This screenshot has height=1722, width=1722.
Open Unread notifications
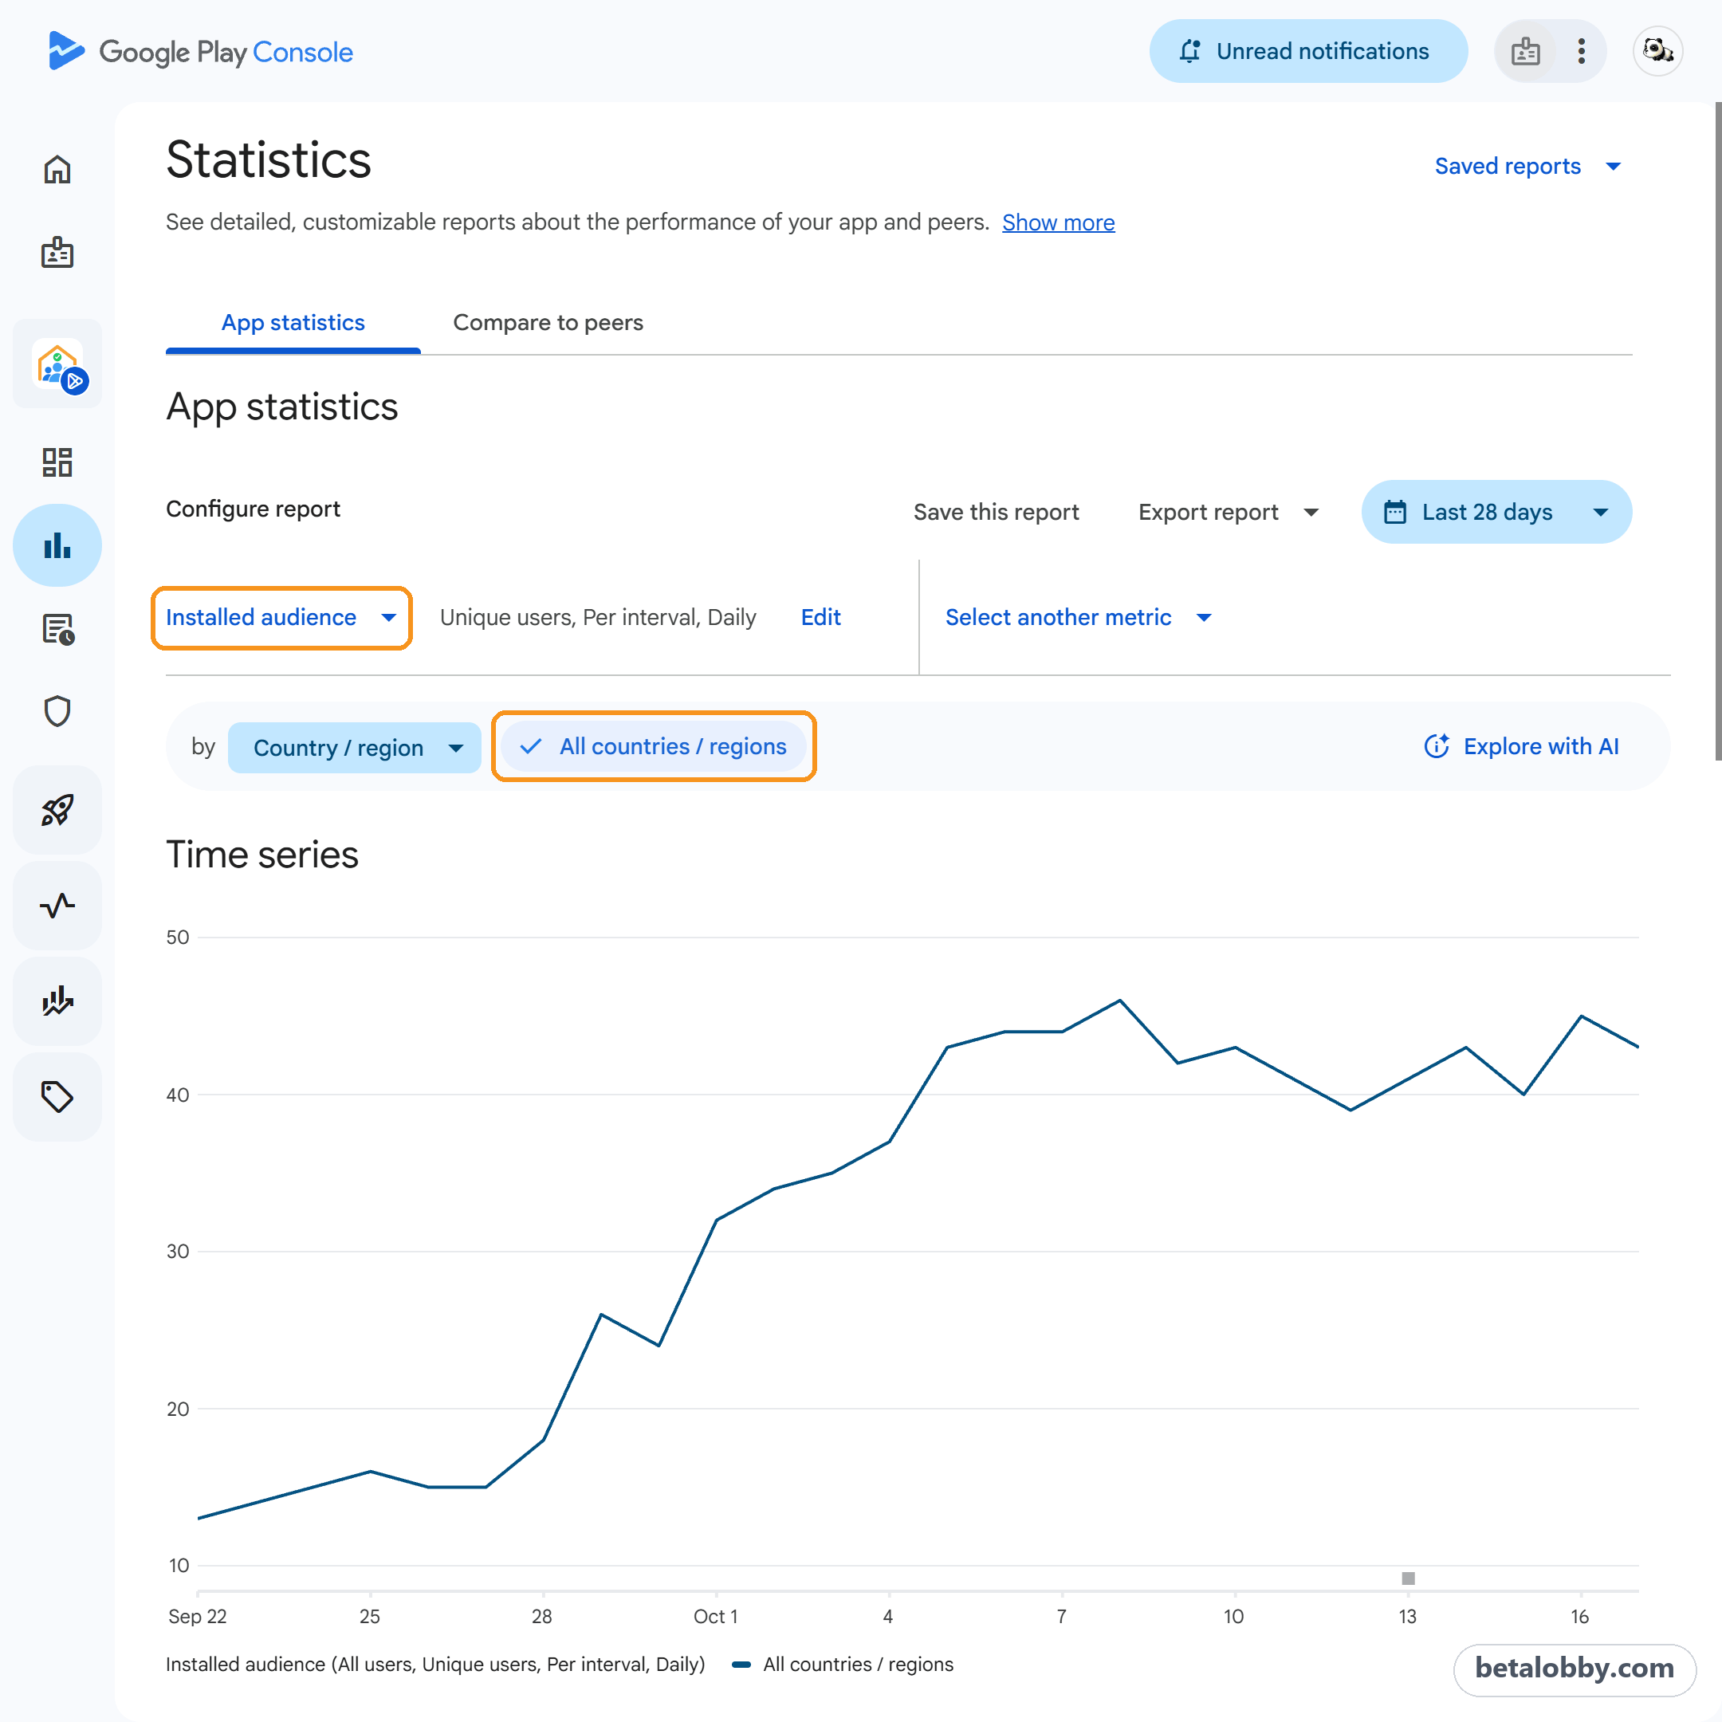pos(1307,51)
